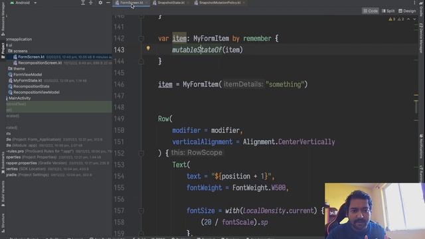Click the yellow warning stripe in error gutter
Screen dimensions: 425x239
416,95
